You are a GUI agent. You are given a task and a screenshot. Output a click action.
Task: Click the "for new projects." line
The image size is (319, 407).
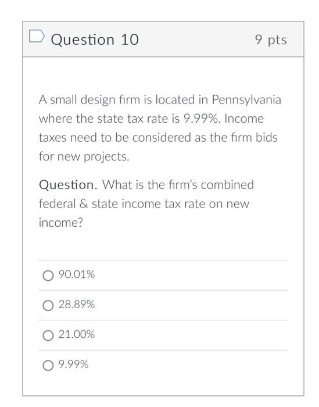[84, 157]
